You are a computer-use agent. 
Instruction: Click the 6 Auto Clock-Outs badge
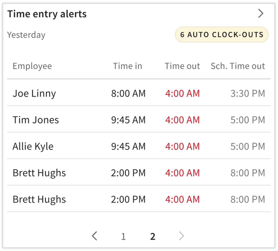(222, 35)
